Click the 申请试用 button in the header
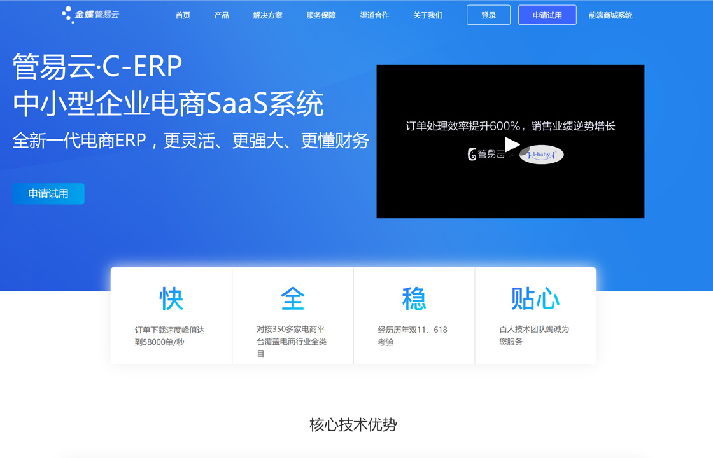The height and width of the screenshot is (458, 713). coord(547,15)
